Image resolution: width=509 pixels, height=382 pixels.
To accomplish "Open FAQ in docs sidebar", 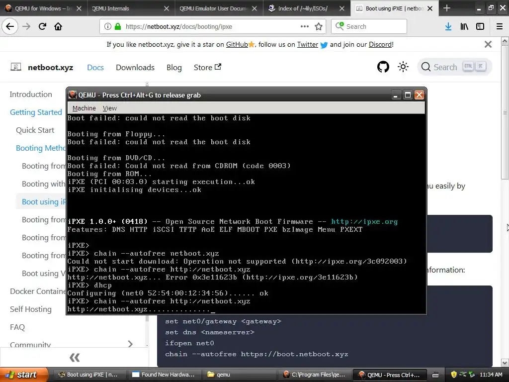I will pyautogui.click(x=17, y=327).
